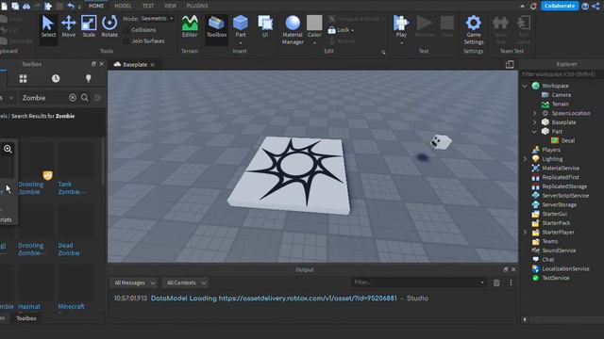Open Output panel three-dot menu
Screen dimensions: 604x339
(511, 282)
